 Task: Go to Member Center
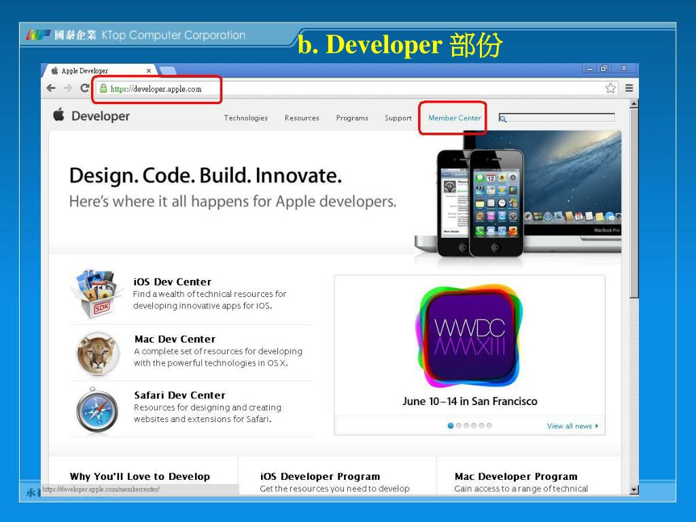tap(455, 118)
